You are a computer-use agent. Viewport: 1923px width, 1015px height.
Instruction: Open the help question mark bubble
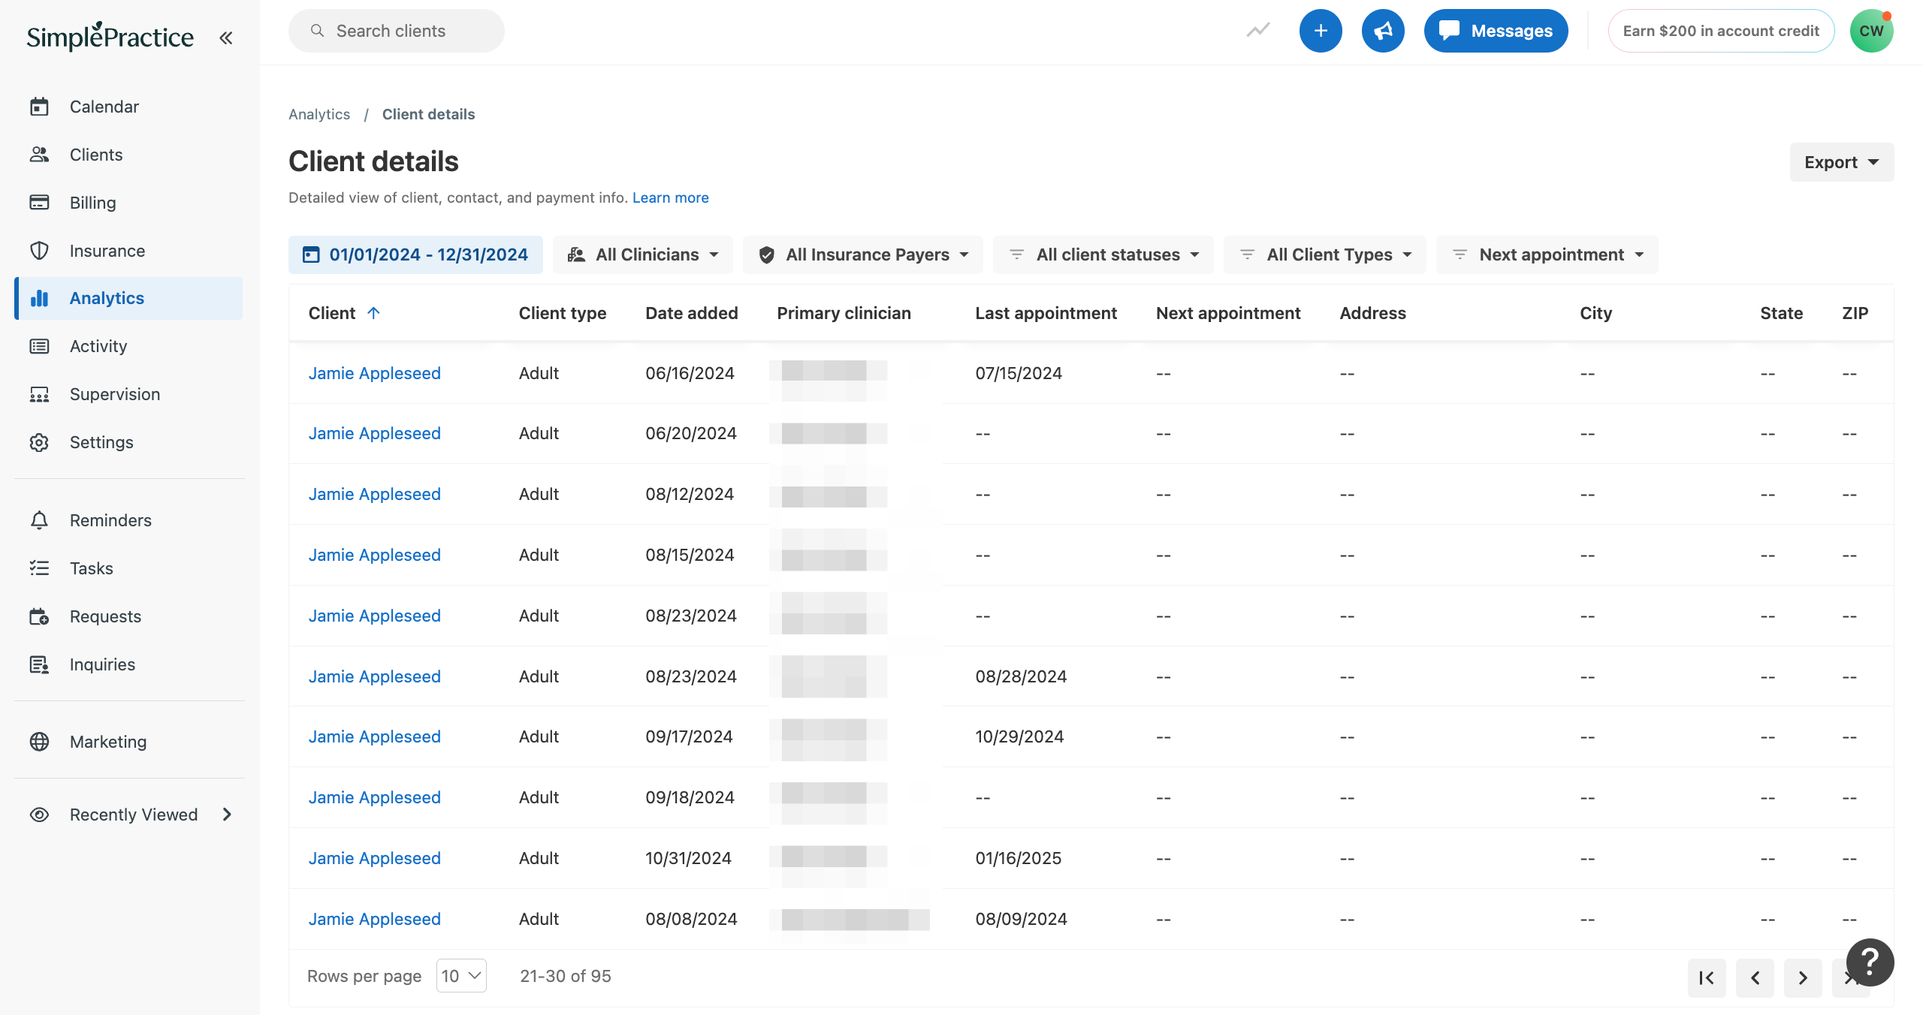coord(1868,962)
